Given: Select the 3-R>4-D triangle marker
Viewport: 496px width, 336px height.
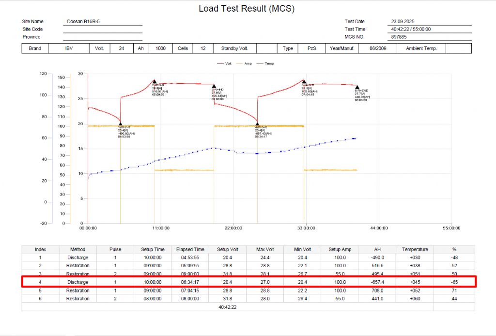Looking at the screenshot, I should (214, 86).
